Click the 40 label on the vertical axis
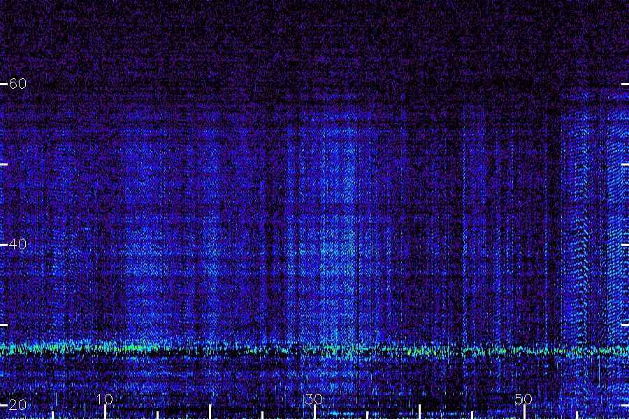The height and width of the screenshot is (419, 629). pos(17,244)
